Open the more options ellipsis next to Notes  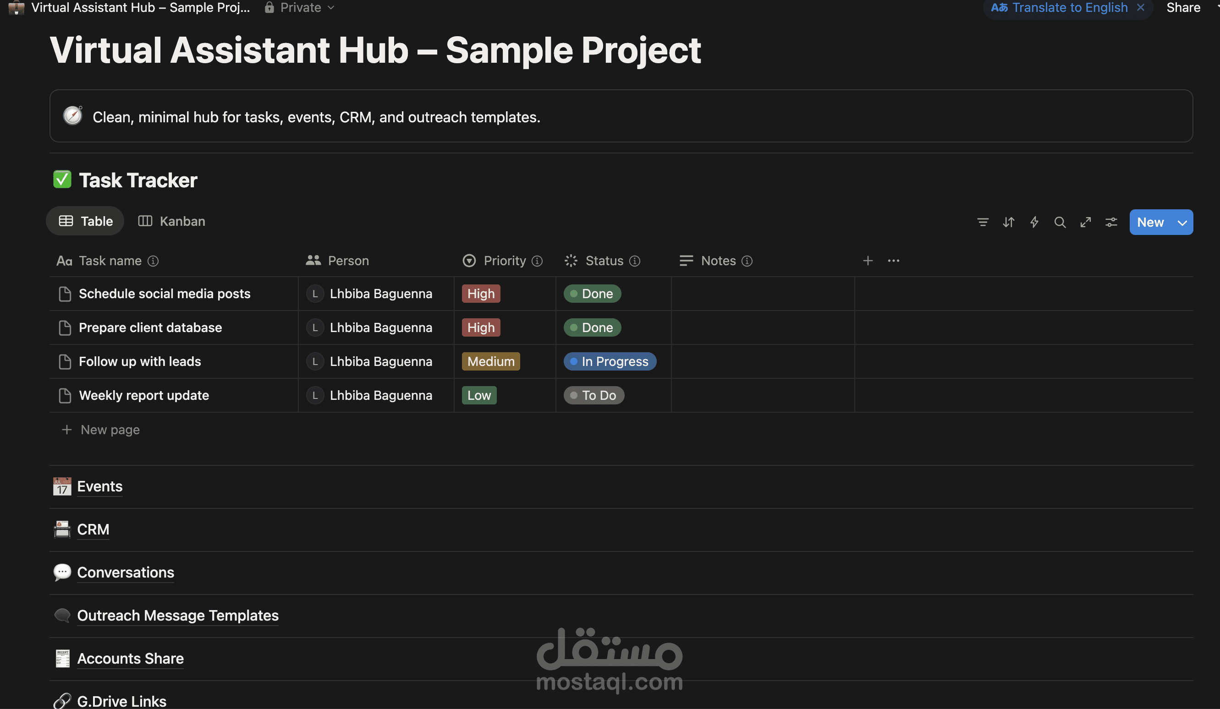click(x=894, y=260)
